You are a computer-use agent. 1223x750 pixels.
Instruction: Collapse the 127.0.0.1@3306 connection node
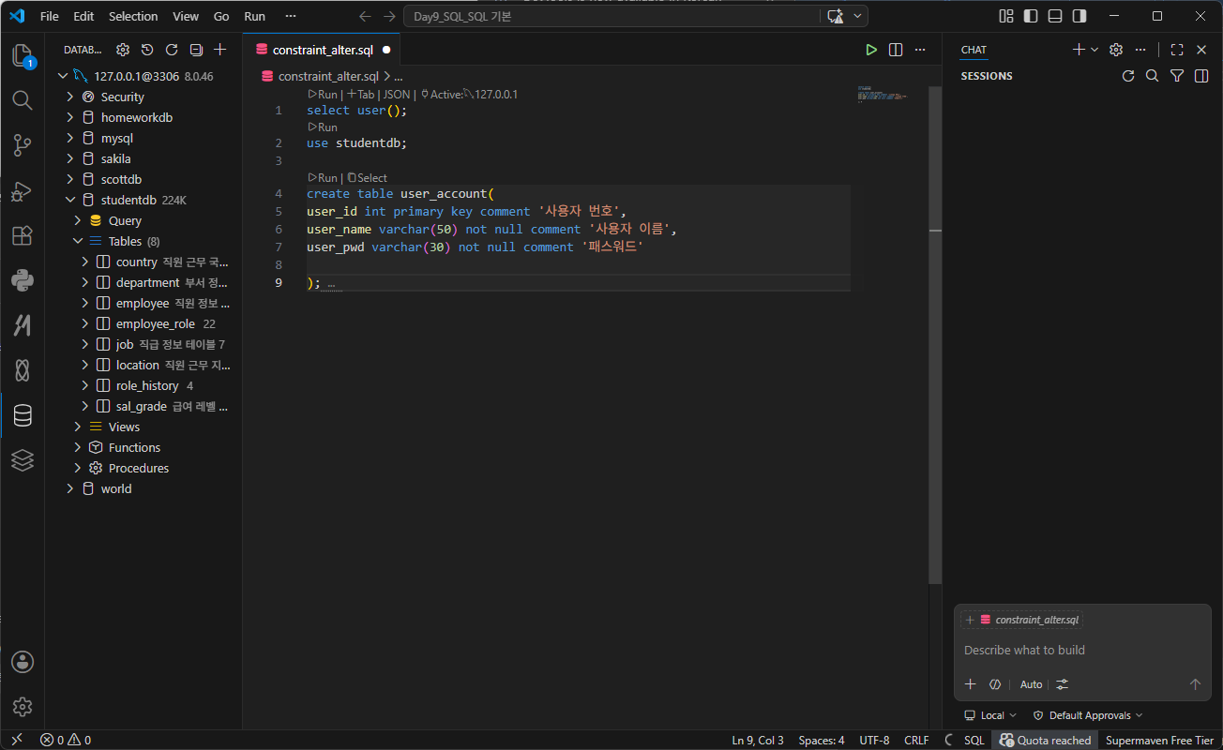63,76
